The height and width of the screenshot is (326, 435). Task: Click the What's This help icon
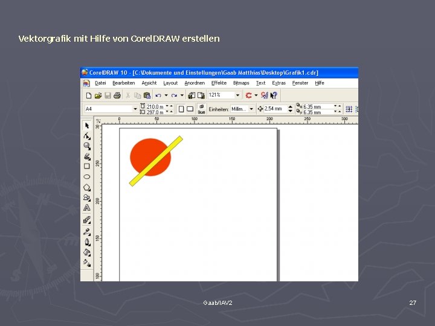[x=274, y=95]
